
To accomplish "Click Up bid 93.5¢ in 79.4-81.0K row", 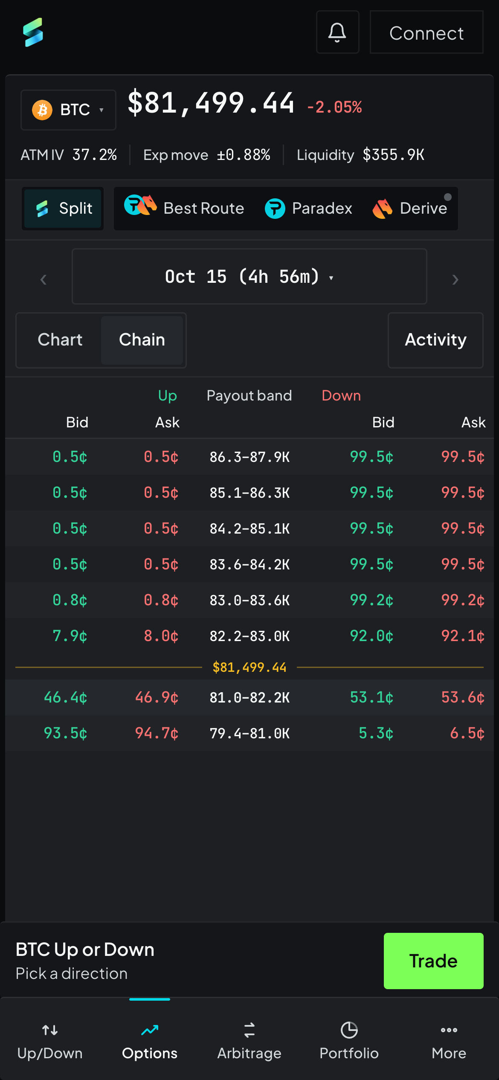I will click(x=66, y=733).
